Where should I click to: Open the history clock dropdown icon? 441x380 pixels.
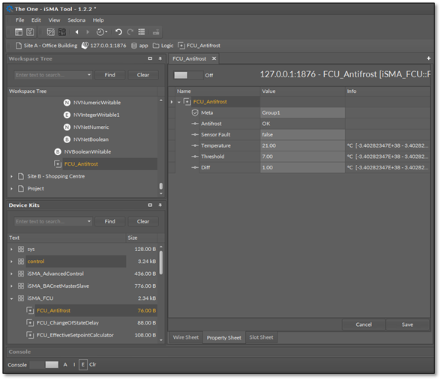click(x=101, y=32)
